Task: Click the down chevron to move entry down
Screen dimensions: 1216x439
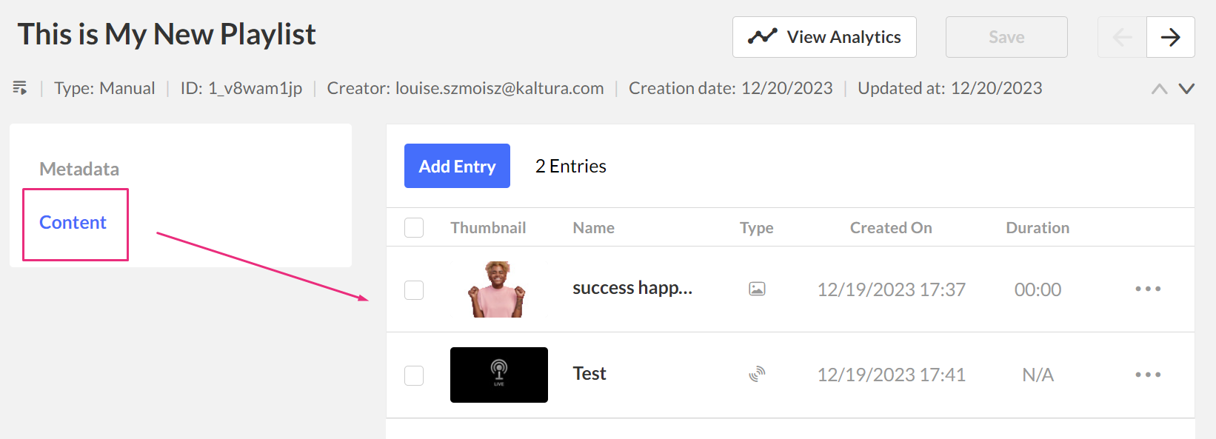Action: [1186, 89]
